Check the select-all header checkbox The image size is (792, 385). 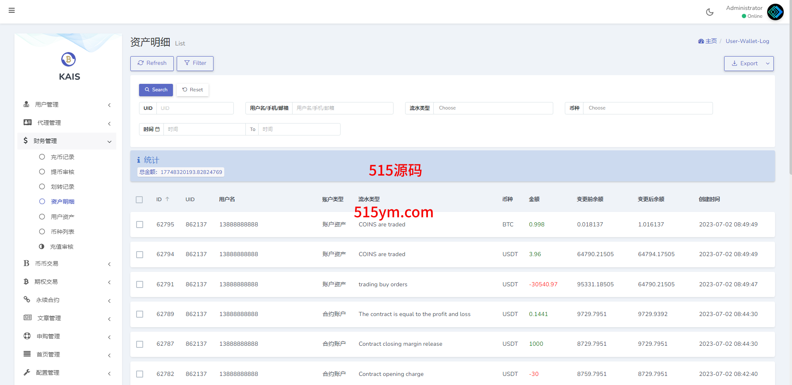click(139, 200)
